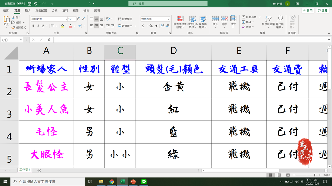Open the 清除 clear dropdown

point(248,27)
